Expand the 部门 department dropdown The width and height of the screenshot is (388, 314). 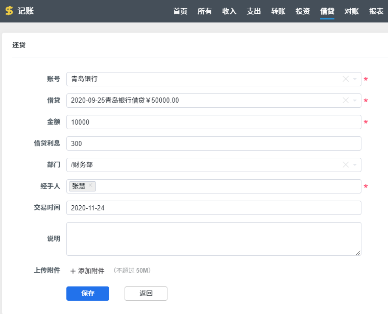[x=355, y=165]
